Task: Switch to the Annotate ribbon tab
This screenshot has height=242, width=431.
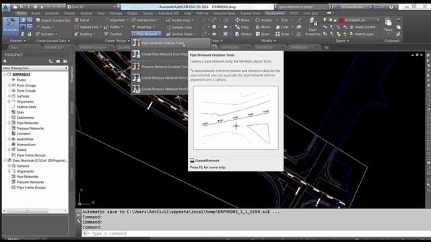Action: click(x=52, y=13)
